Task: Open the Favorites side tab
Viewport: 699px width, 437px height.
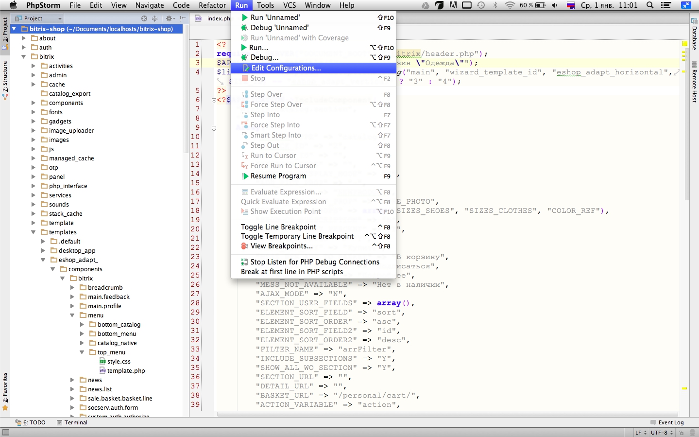Action: coord(5,392)
